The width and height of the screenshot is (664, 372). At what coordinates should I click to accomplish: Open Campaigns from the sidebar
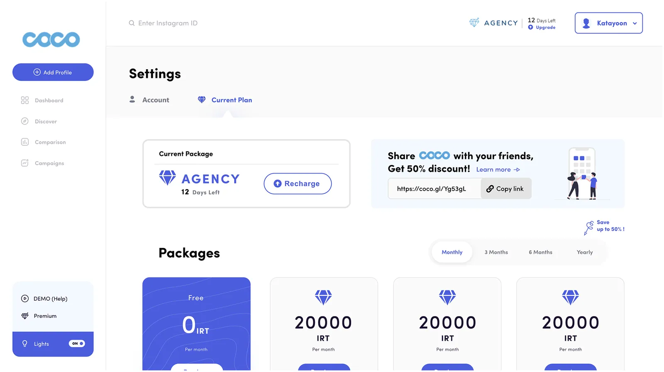click(x=42, y=163)
